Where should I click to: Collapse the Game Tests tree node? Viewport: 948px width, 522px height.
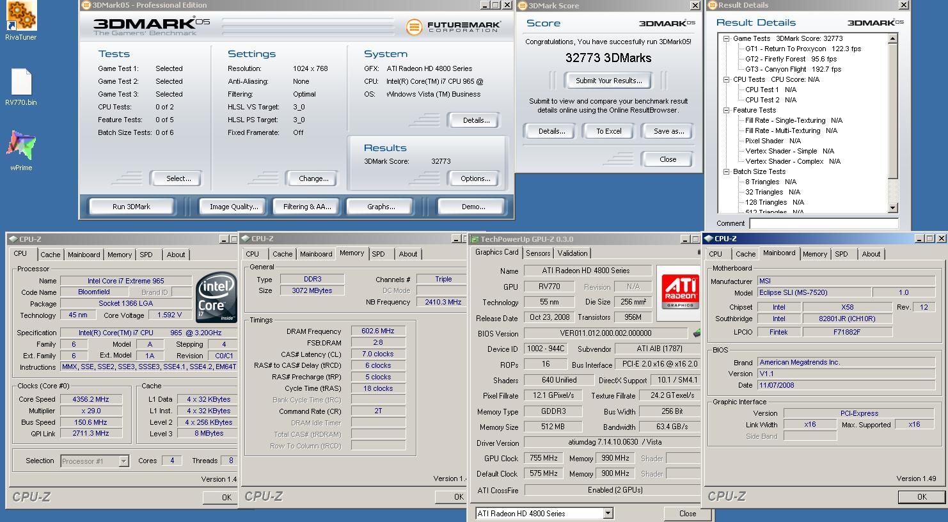(727, 38)
